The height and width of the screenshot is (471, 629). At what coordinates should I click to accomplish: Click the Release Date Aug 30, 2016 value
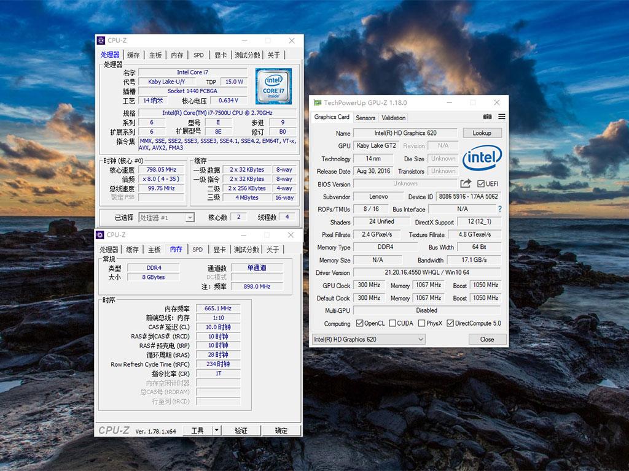click(x=373, y=171)
